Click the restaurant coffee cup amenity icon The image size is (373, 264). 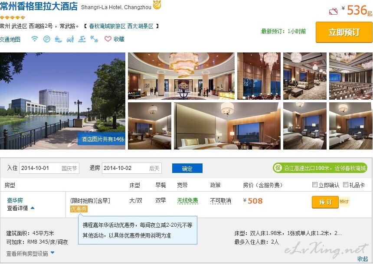pos(58,39)
